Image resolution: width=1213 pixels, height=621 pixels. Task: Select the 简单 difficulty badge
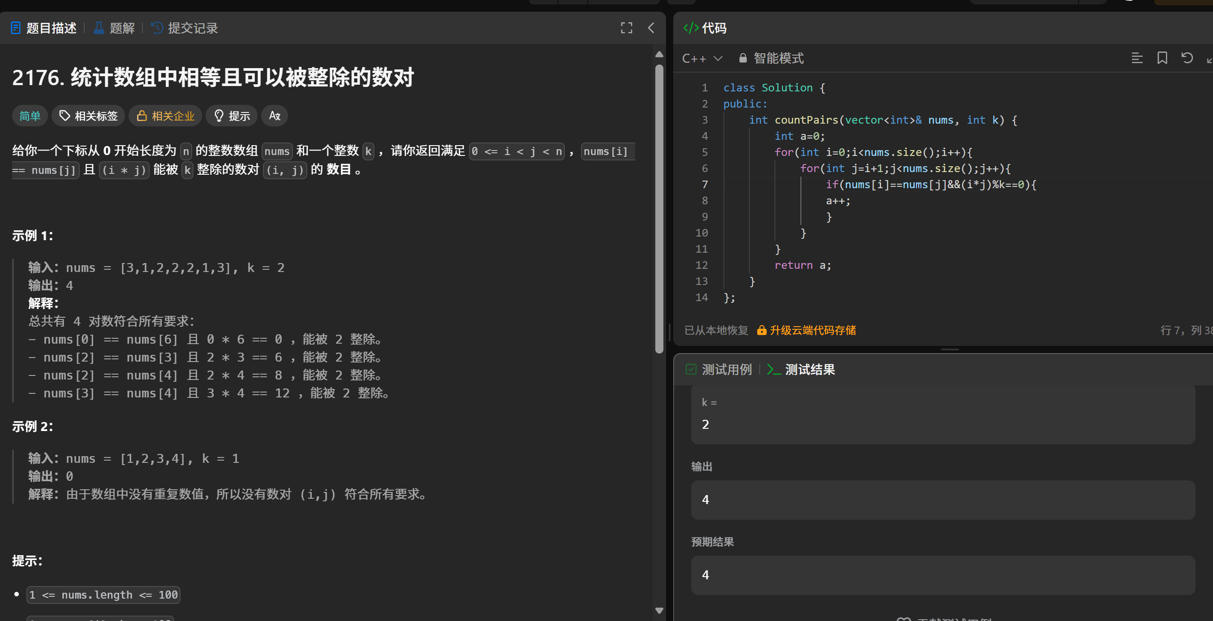29,116
